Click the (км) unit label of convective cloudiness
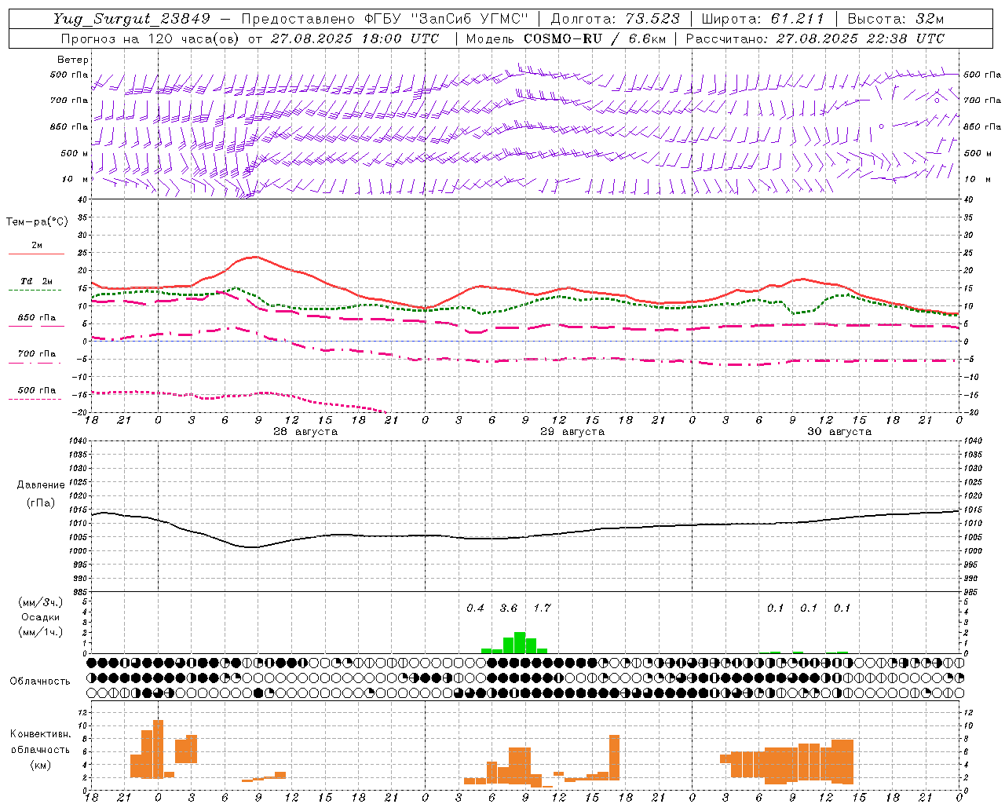Viewport: 1005px width, 804px height. point(41,765)
